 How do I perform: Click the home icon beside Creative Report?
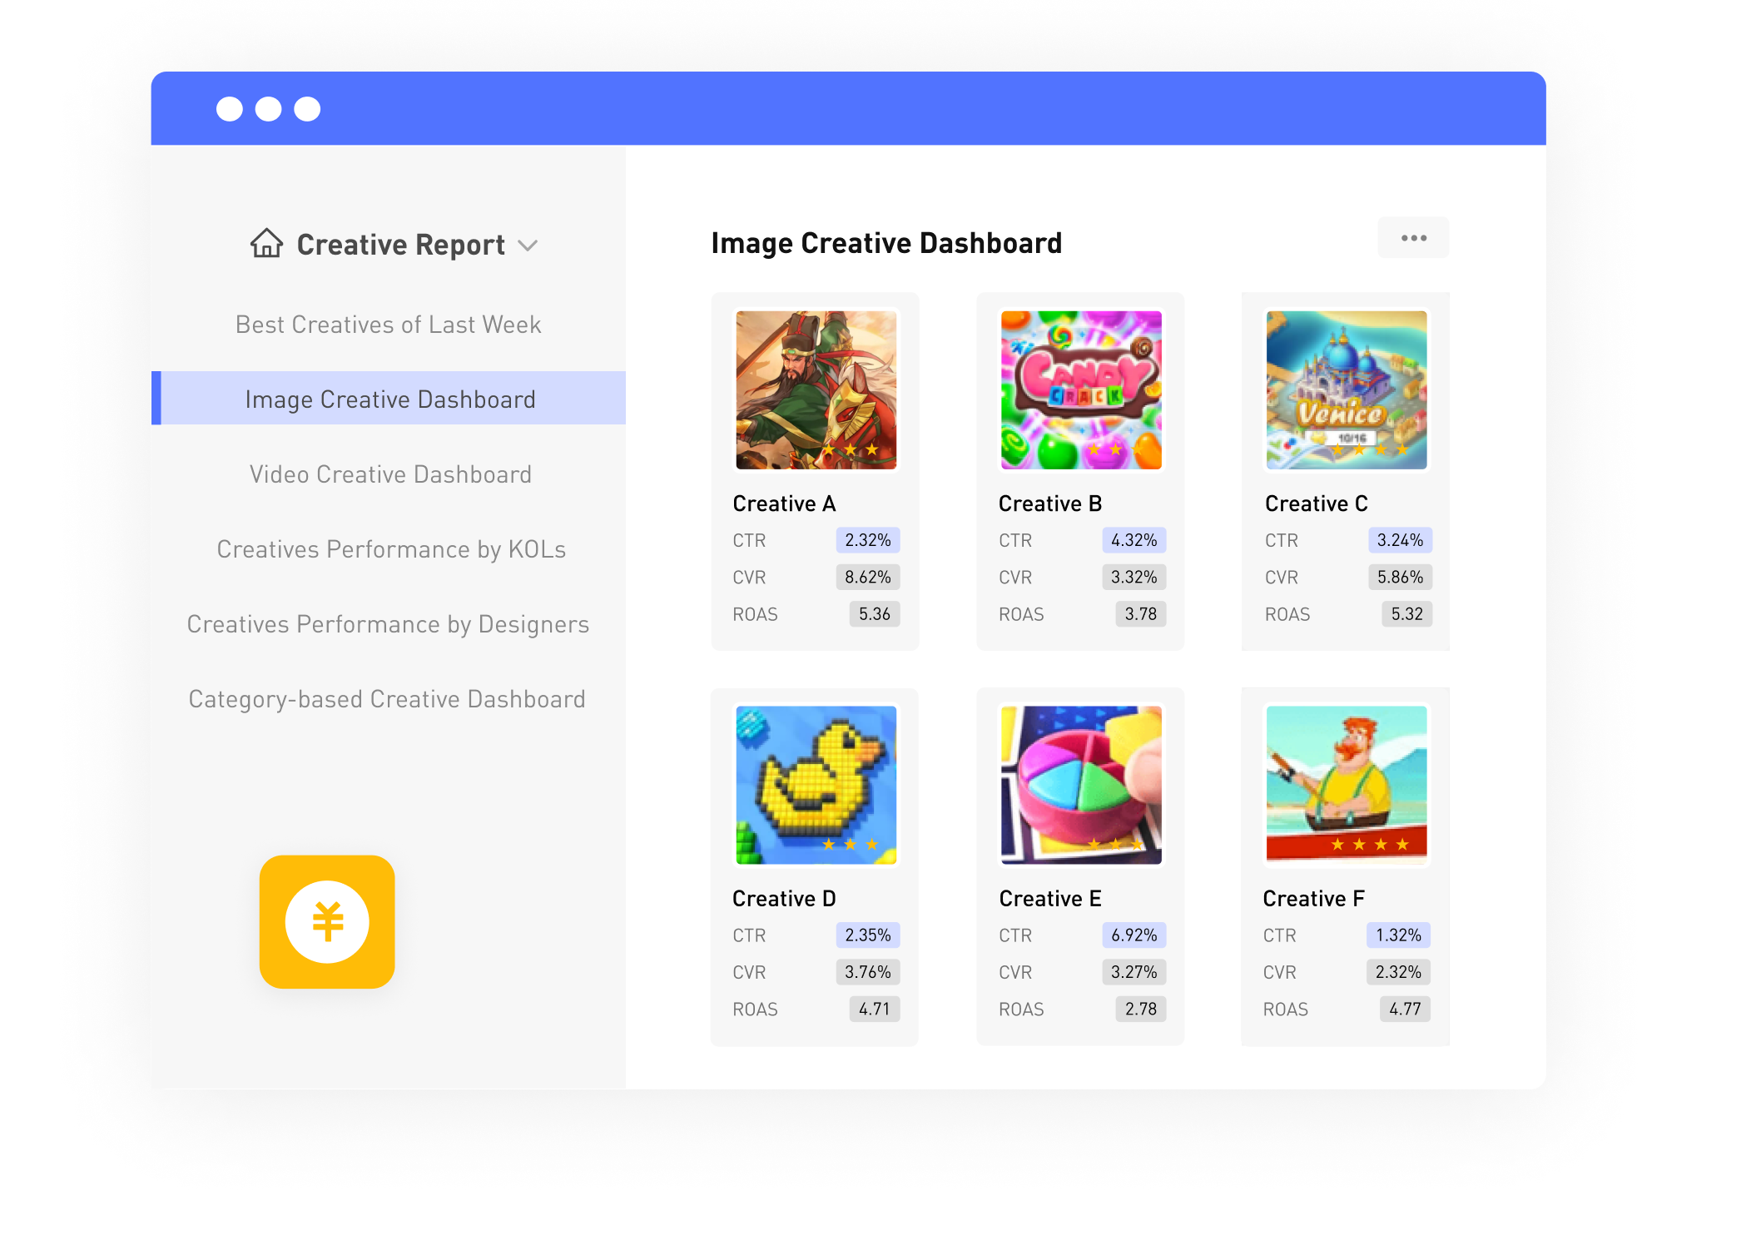[265, 244]
